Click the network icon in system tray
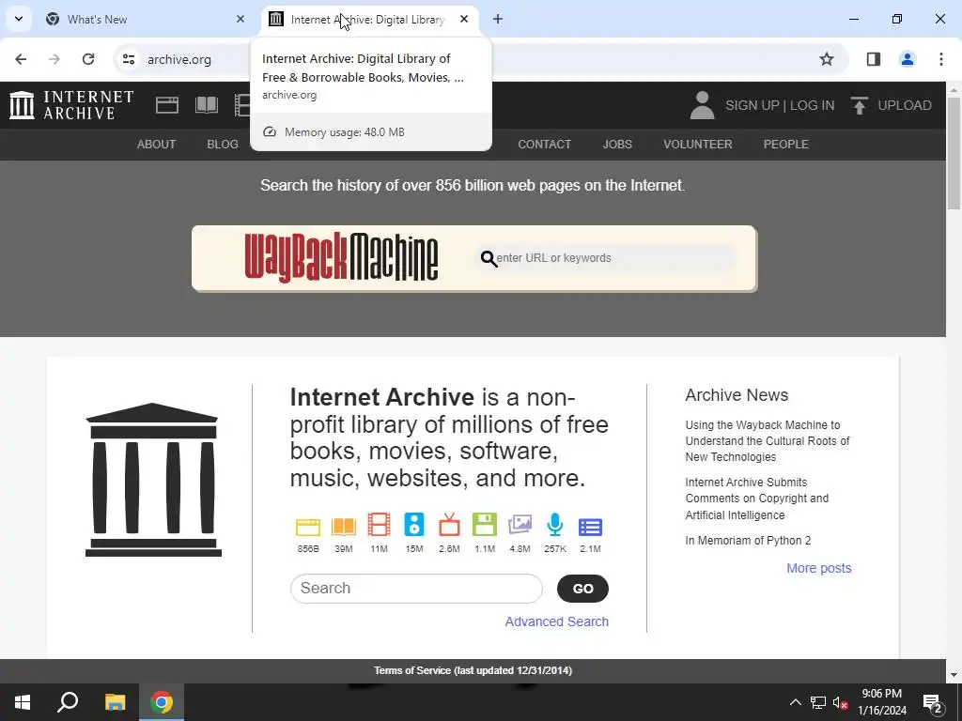The height and width of the screenshot is (721, 962). click(818, 702)
